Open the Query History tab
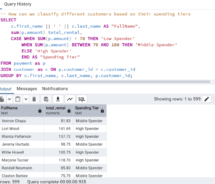This screenshot has width=215, height=184. pyautogui.click(x=18, y=4)
